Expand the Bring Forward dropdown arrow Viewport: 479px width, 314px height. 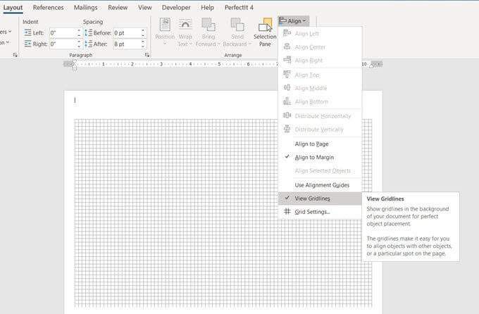(x=219, y=44)
